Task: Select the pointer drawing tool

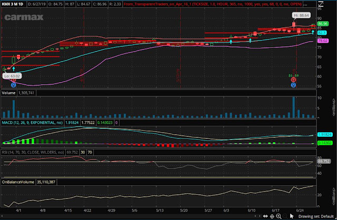Action: click(x=292, y=216)
